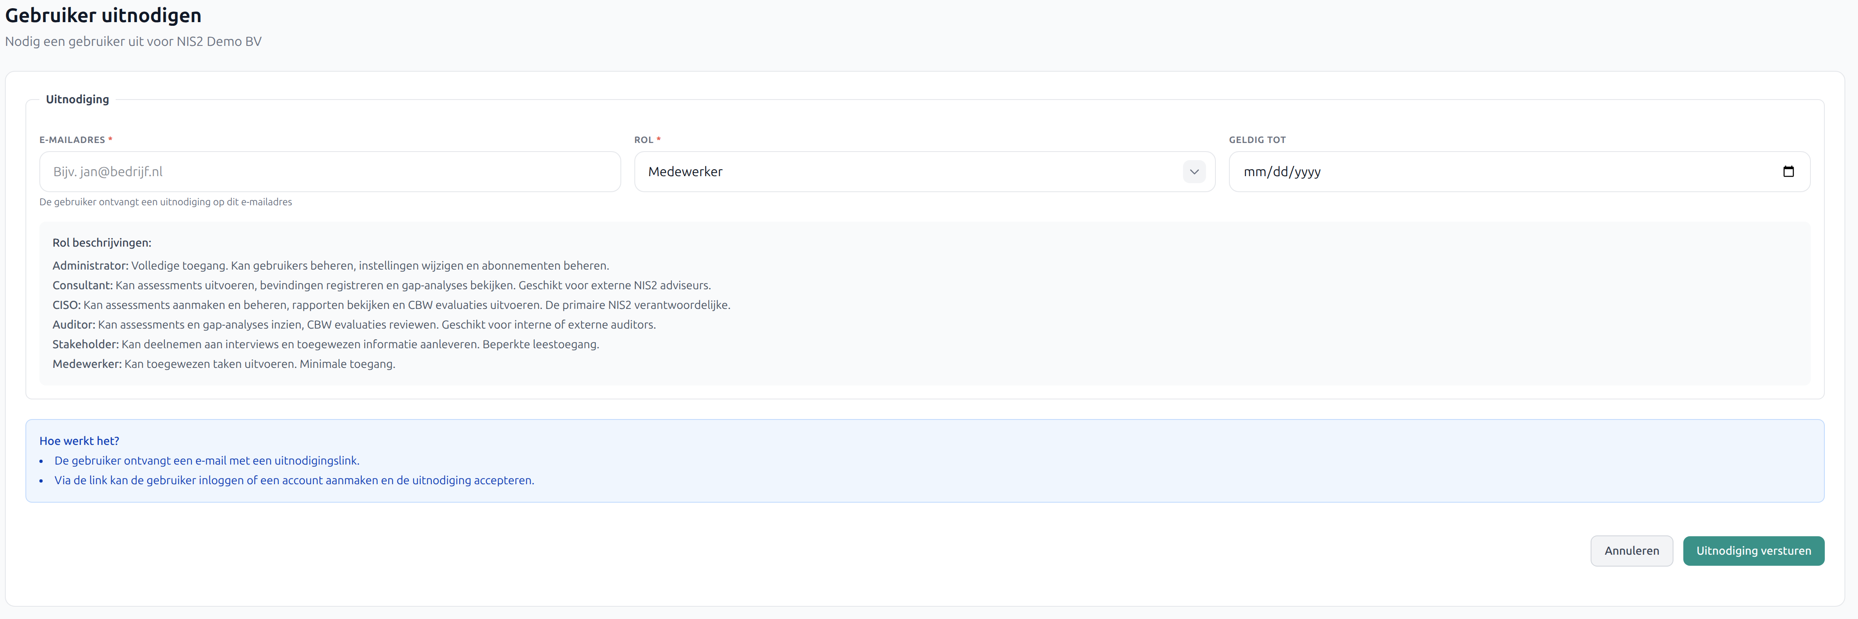This screenshot has width=1858, height=619.
Task: Click the Consultant role description line
Action: pos(381,286)
